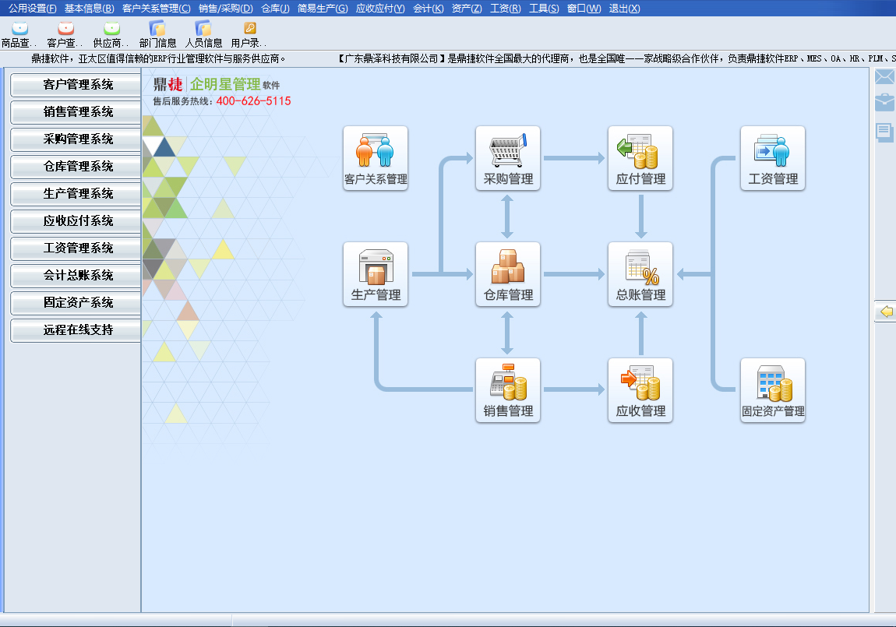Open the 应收管理 receivables icon
Image resolution: width=896 pixels, height=627 pixels.
coord(640,390)
